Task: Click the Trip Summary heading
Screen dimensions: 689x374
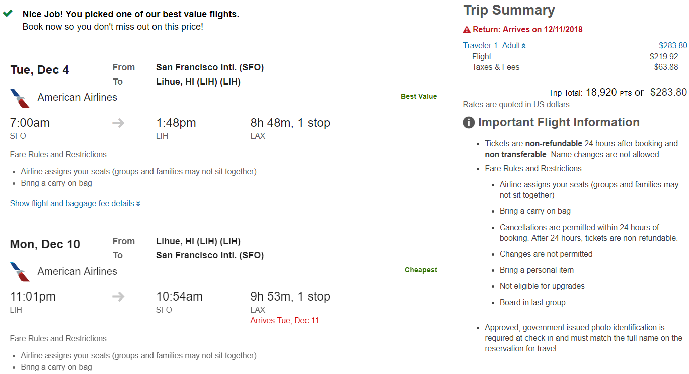Action: click(x=509, y=10)
